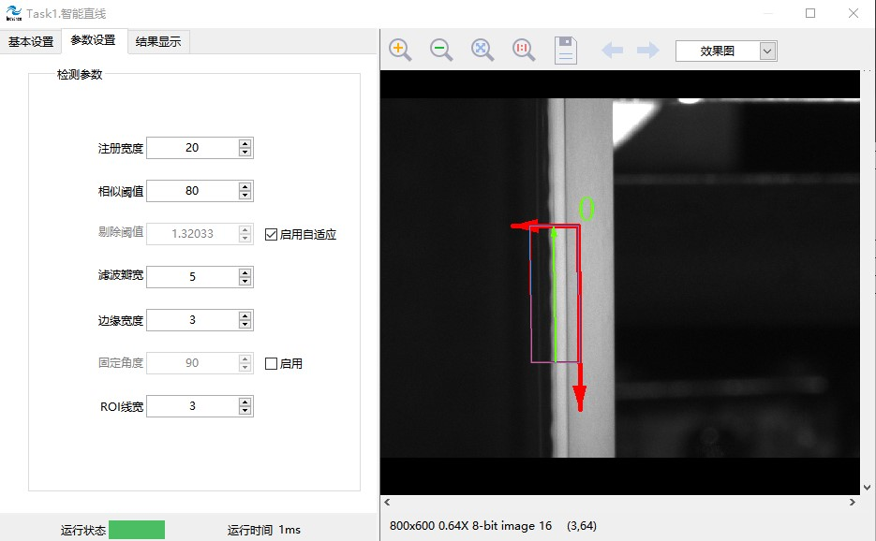Select the 参数设置 tab
The width and height of the screenshot is (876, 541).
tap(94, 40)
